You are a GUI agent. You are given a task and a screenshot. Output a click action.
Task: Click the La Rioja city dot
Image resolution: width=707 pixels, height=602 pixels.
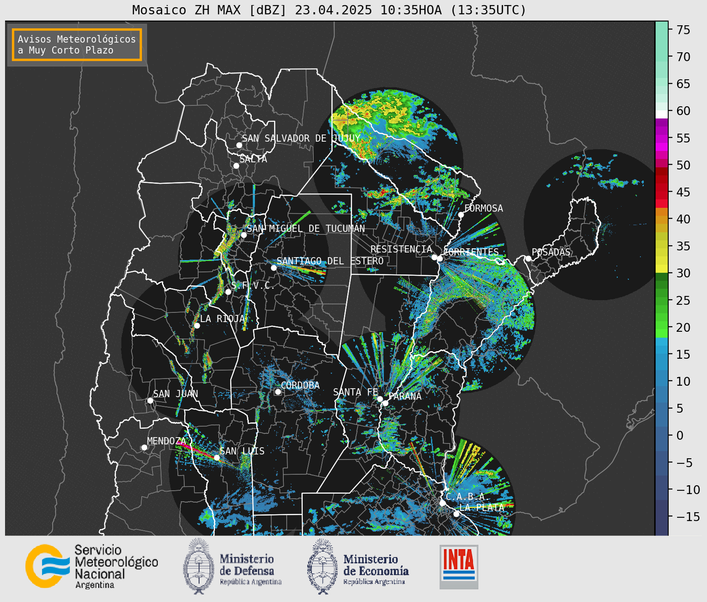tap(197, 325)
